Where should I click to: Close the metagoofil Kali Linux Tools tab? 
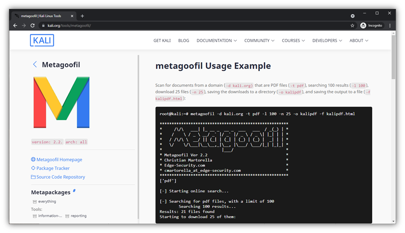72,16
